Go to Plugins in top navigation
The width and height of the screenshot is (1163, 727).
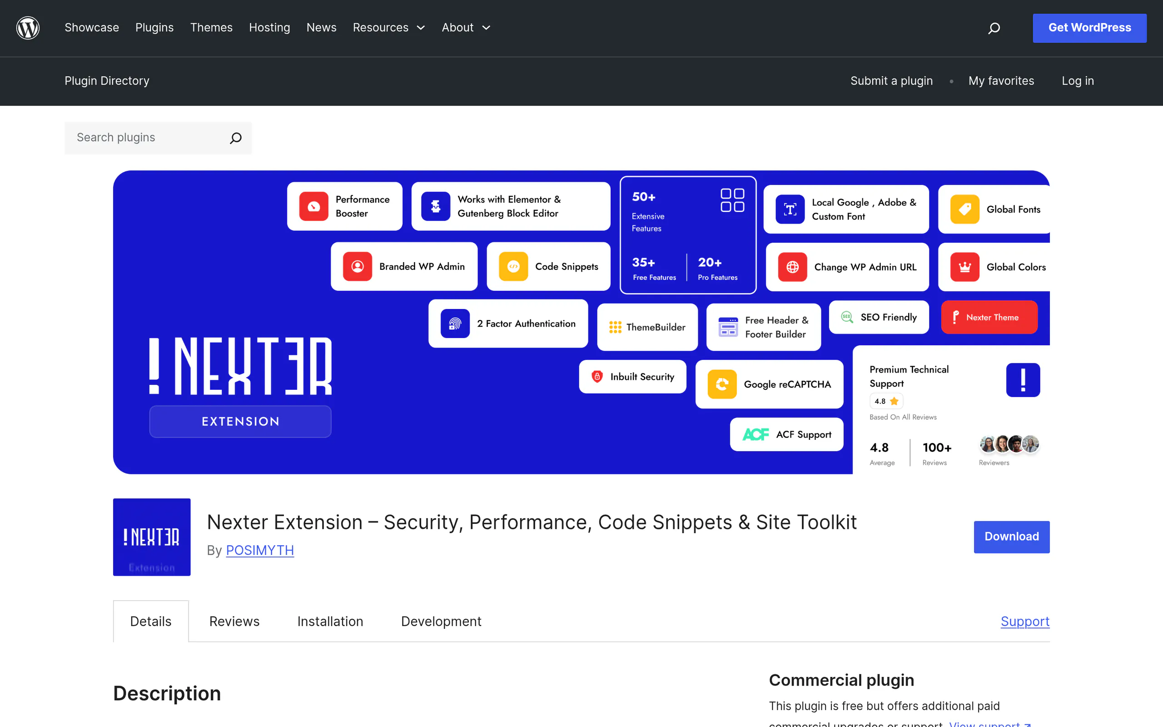(154, 28)
